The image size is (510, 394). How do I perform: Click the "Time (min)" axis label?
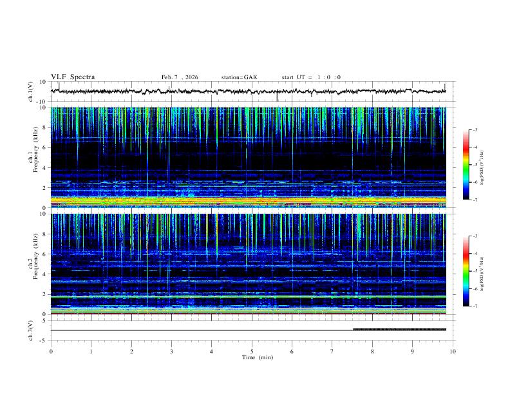point(258,357)
